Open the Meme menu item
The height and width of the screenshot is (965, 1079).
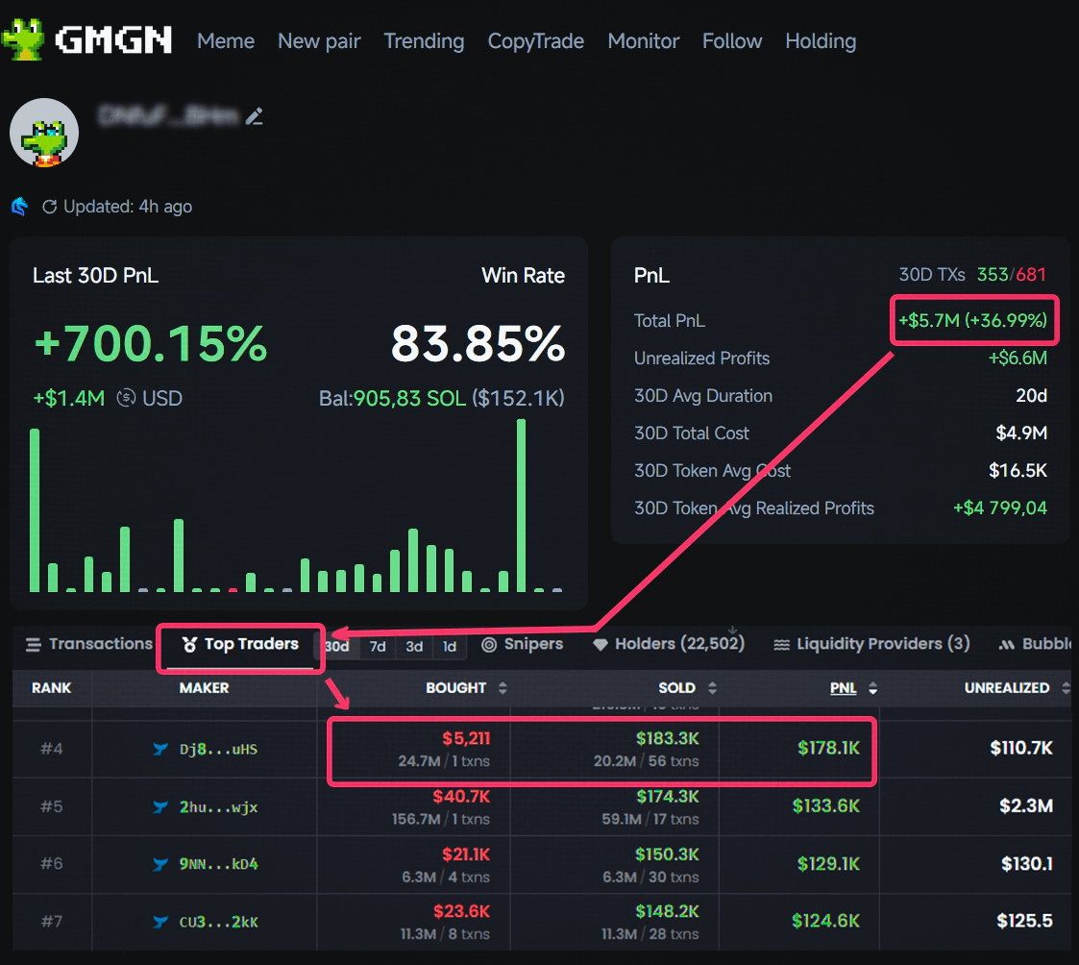click(x=226, y=41)
